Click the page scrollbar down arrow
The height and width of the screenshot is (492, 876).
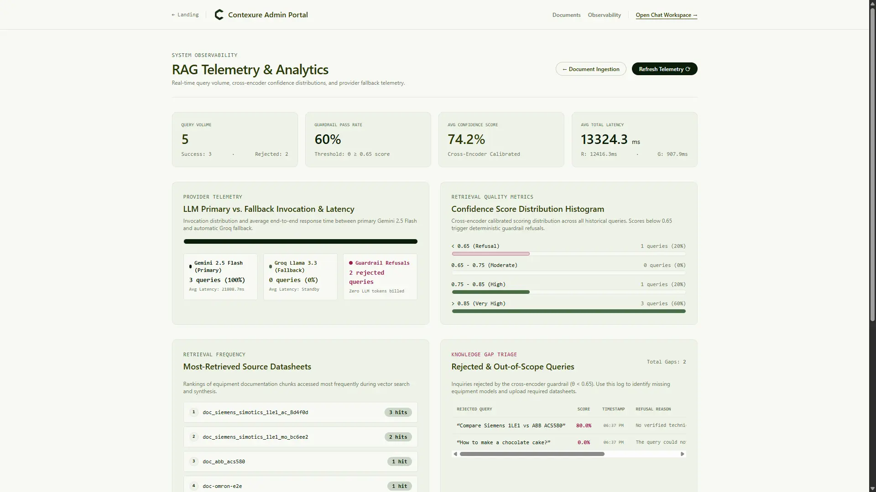pos(872,488)
